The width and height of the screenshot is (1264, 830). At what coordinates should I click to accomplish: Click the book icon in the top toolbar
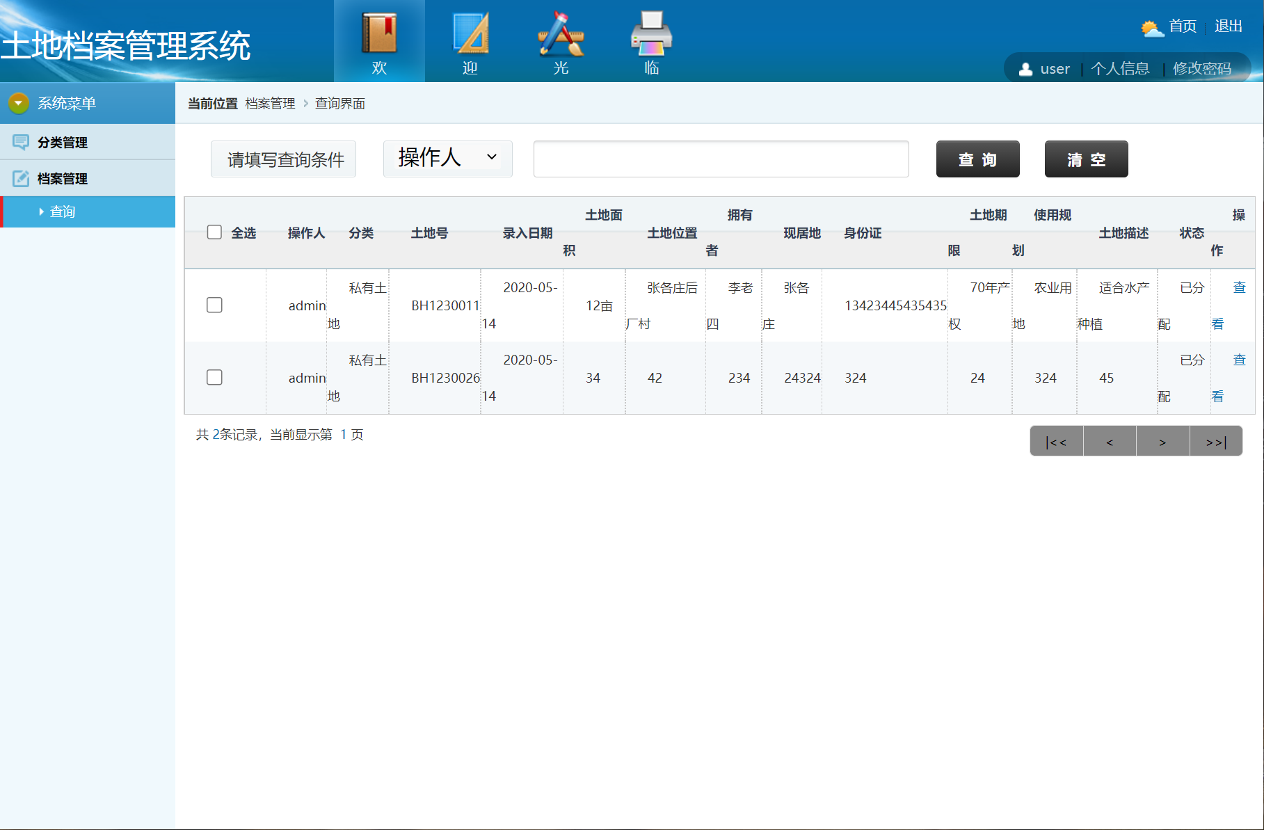(x=379, y=31)
